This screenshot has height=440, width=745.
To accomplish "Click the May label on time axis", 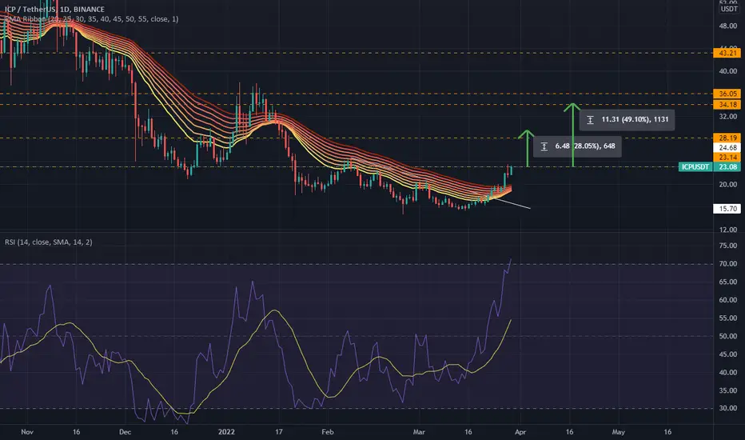I will click(618, 432).
